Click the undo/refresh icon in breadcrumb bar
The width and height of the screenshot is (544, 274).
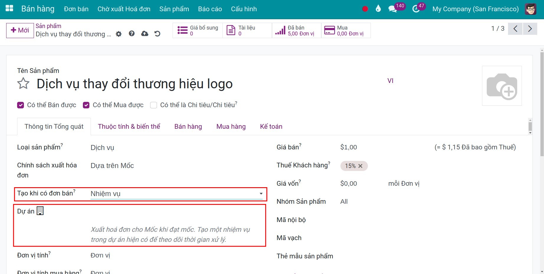[157, 34]
